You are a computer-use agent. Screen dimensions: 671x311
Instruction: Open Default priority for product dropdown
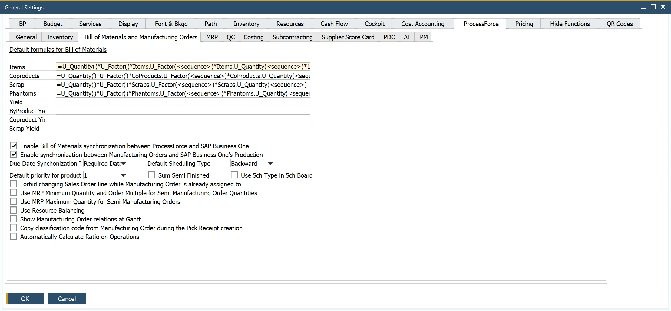click(123, 175)
